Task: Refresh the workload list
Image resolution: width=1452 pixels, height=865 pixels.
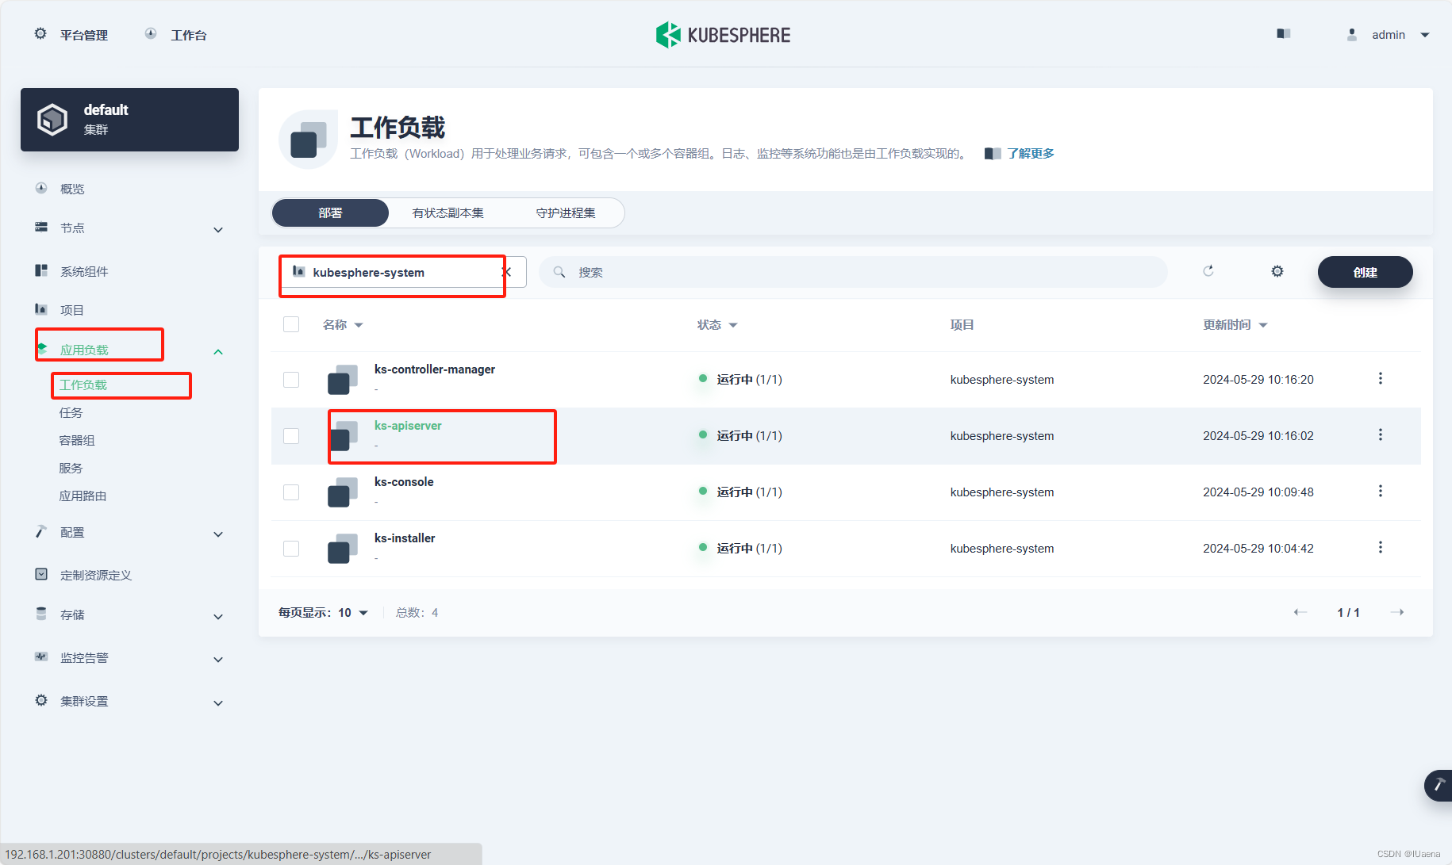Action: click(x=1208, y=271)
